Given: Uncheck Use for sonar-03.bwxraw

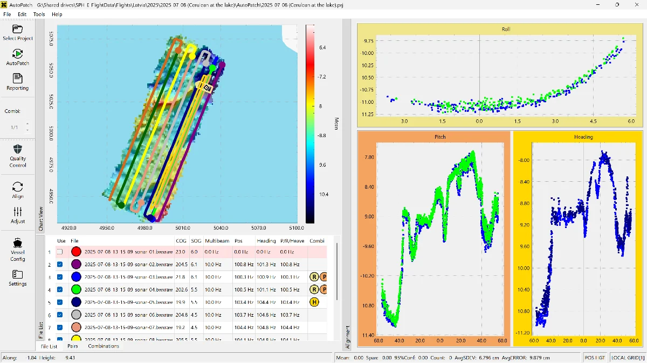Looking at the screenshot, I should coord(60,277).
